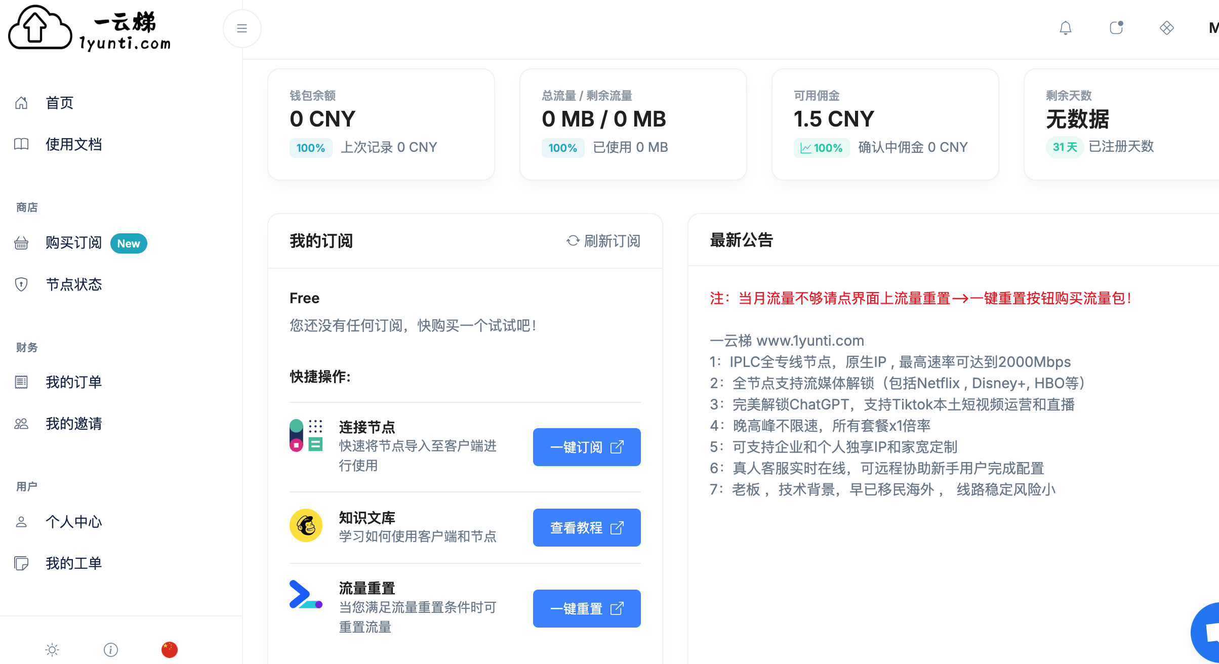
Task: Click the rounded square icon beside the bell
Action: point(1116,28)
